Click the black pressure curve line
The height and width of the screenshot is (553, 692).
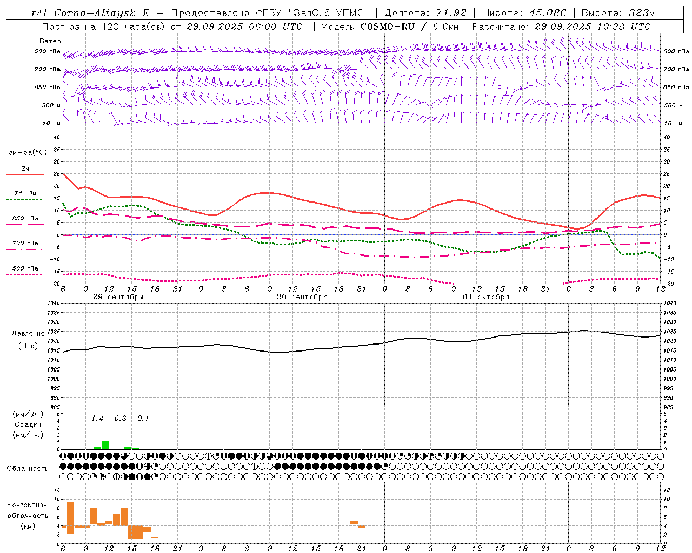[x=362, y=345]
